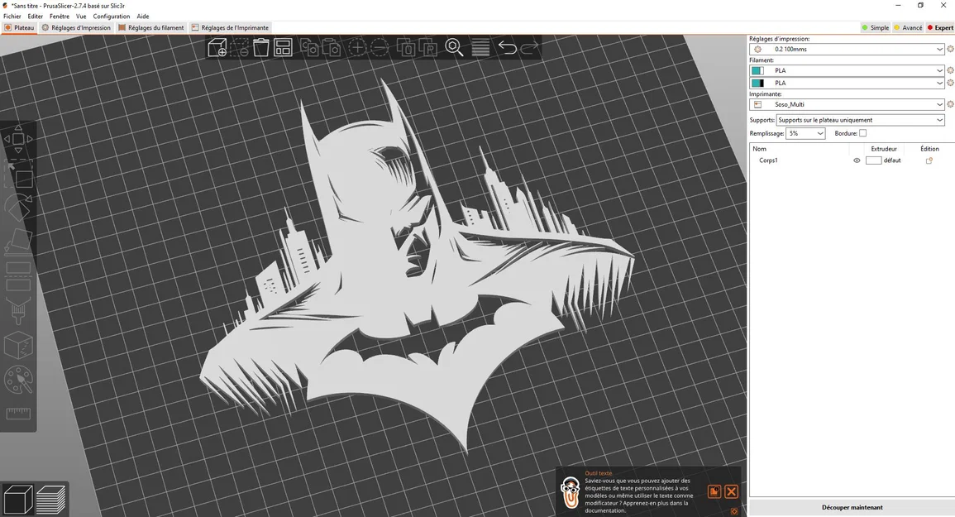
Task: Hide the Corps1 object with the eye toggle
Action: coord(857,160)
